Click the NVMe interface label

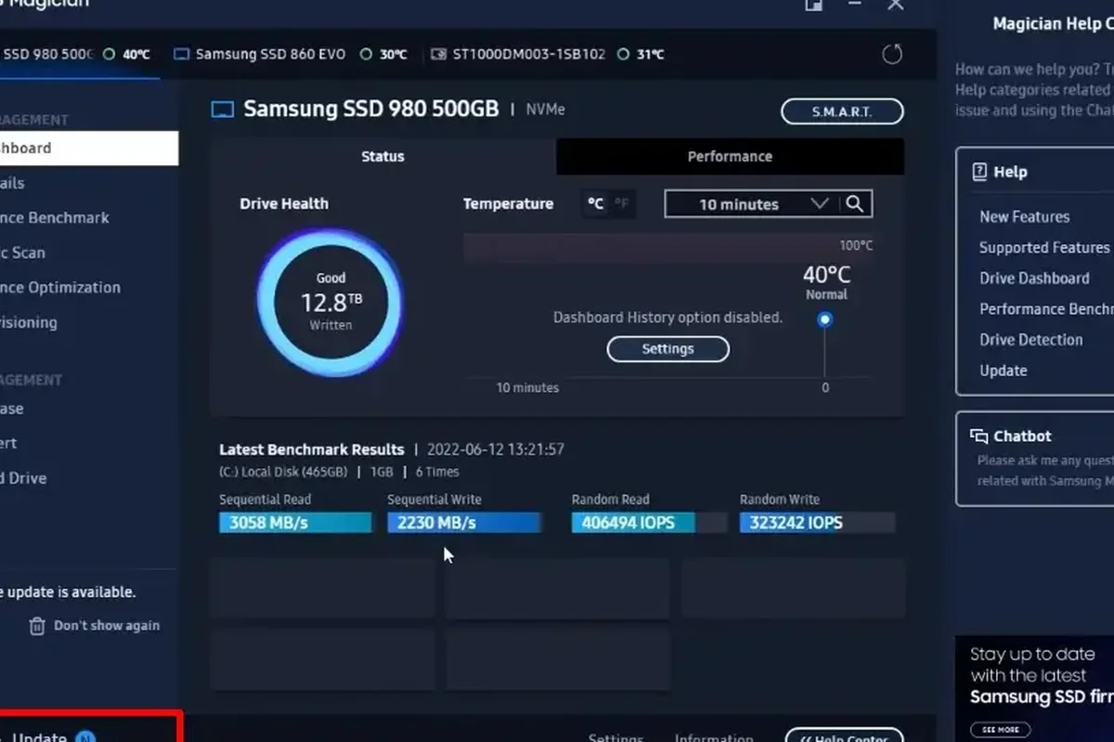[x=545, y=110]
